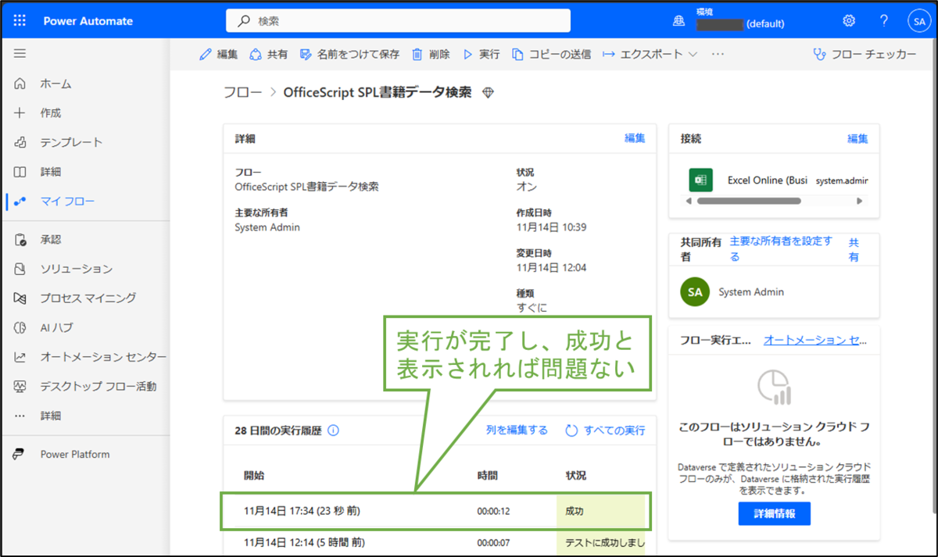The image size is (938, 557).
Task: Open デスクトップ フロー活動 in the sidebar
Action: tap(98, 386)
